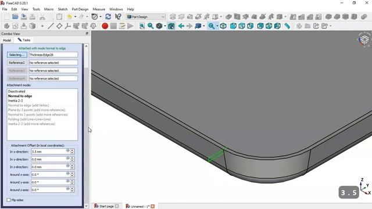The width and height of the screenshot is (372, 209).
Task: Click the Measure distance ruler icon
Action: point(287,26)
